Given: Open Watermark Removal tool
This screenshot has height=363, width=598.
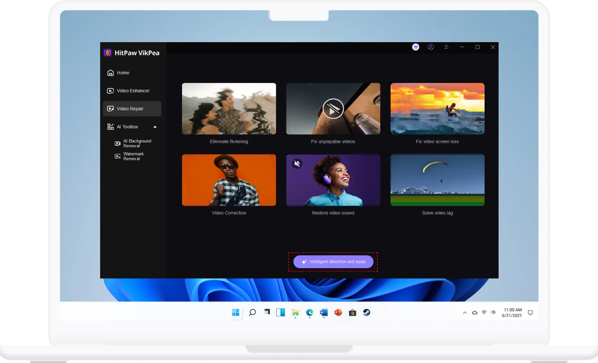Looking at the screenshot, I should coord(129,156).
